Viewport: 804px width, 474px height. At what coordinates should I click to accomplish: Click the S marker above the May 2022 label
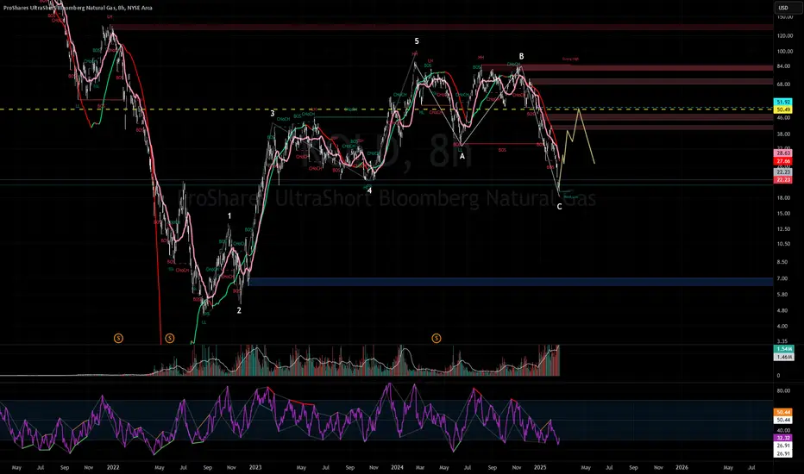pyautogui.click(x=170, y=338)
